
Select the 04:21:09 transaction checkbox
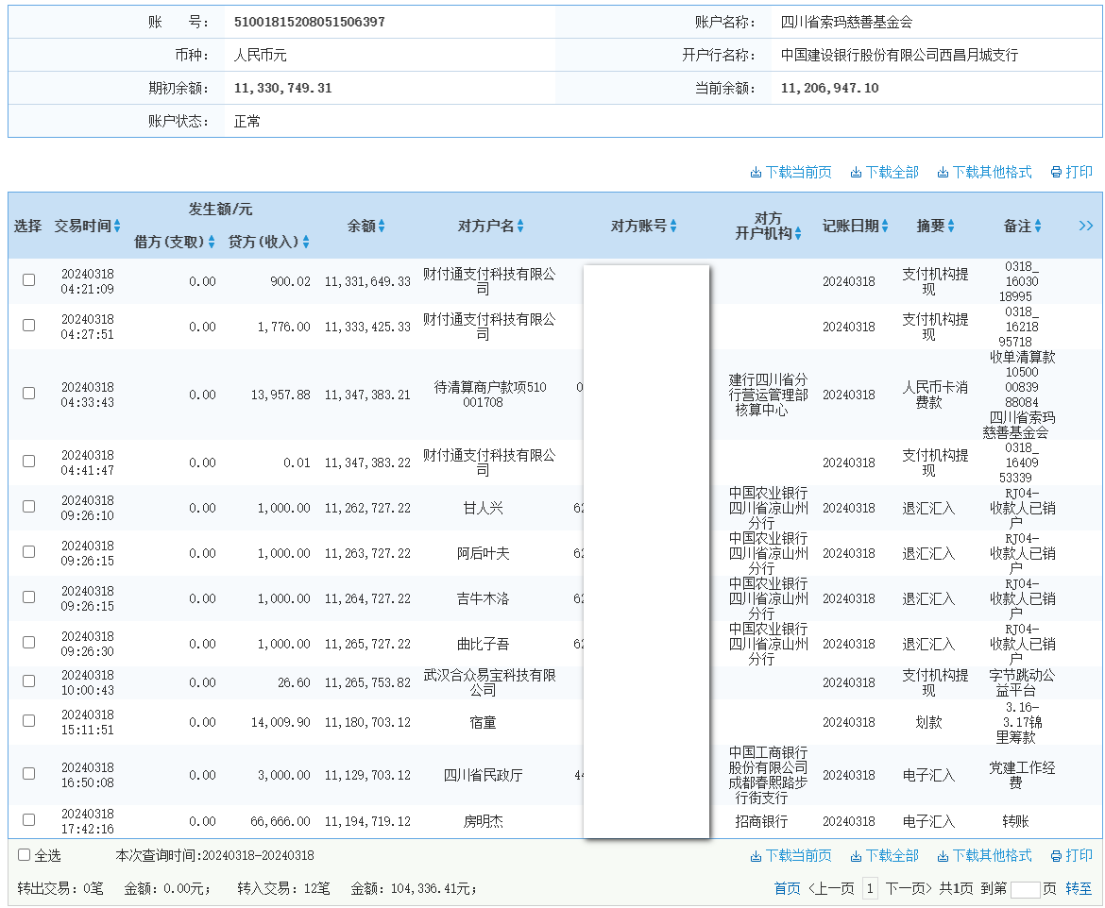click(x=29, y=279)
